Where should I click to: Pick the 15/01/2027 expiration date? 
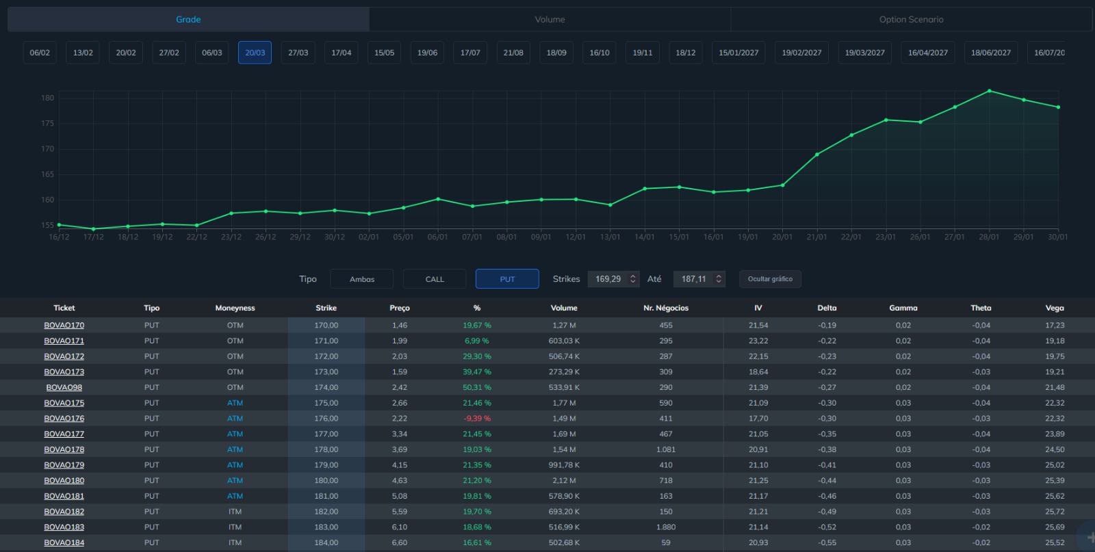(738, 53)
